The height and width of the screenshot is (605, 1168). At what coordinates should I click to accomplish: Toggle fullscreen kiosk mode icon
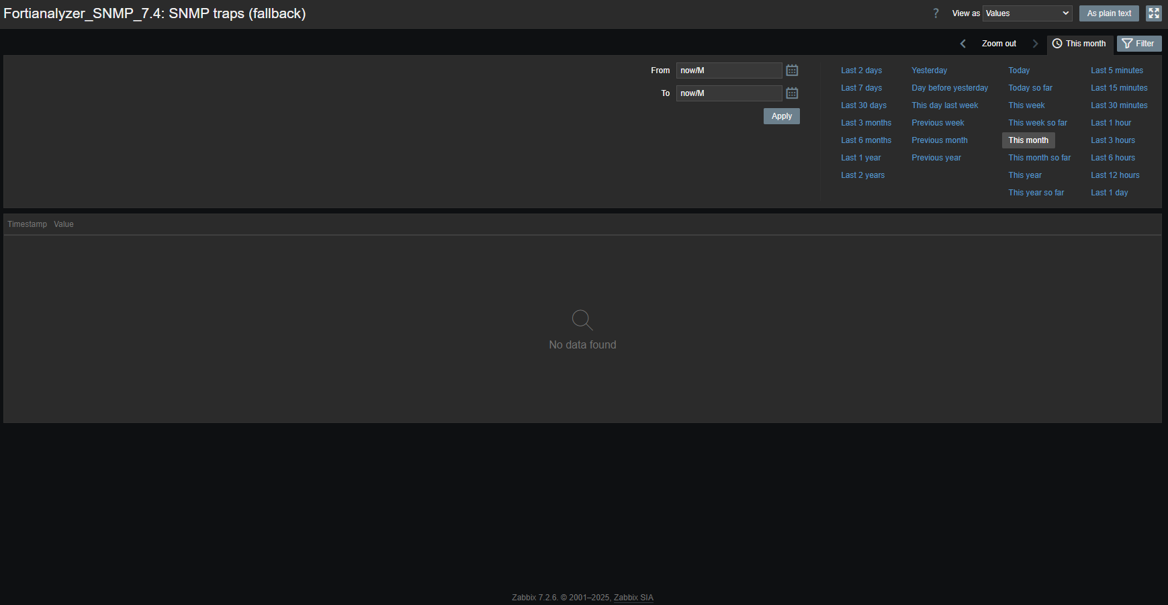click(x=1154, y=13)
